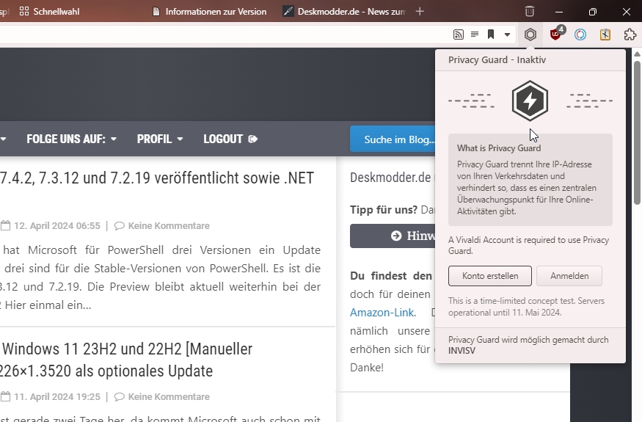Click the Konto erstellen button
The image size is (642, 422).
(489, 276)
